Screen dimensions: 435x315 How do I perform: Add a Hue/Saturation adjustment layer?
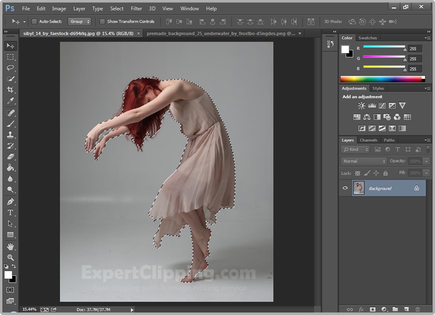point(356,116)
